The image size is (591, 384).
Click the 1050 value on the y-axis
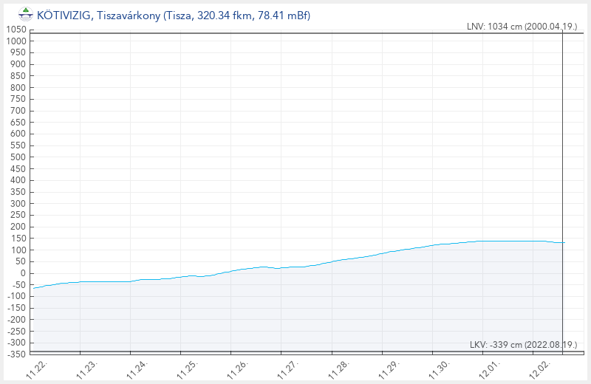coord(16,29)
